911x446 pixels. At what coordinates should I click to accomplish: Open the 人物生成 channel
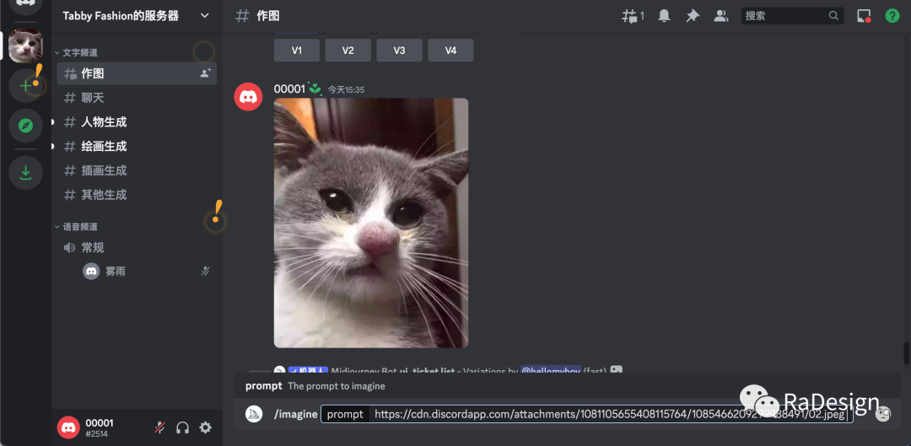pos(137,122)
